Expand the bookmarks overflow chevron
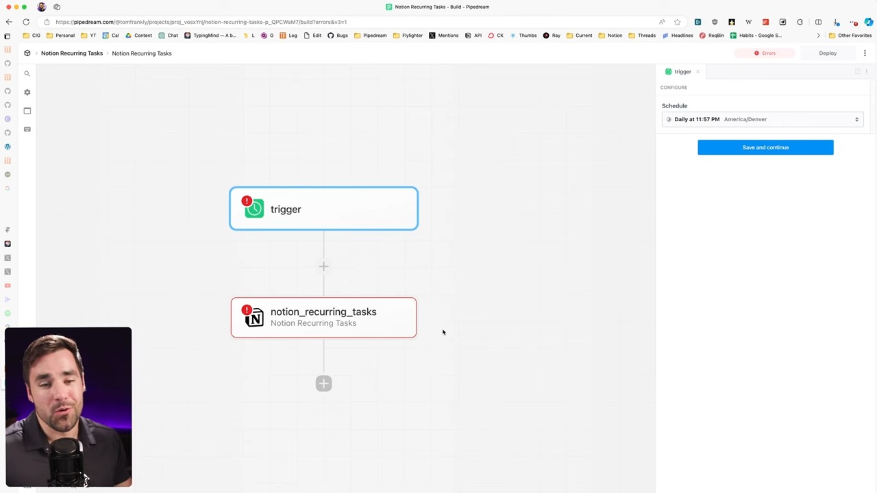Screen dimensions: 877x493 818,36
